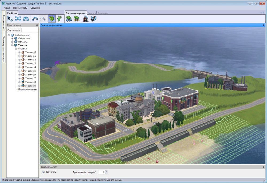
Task: Activate the green grid lot tool
Action: click(51, 19)
